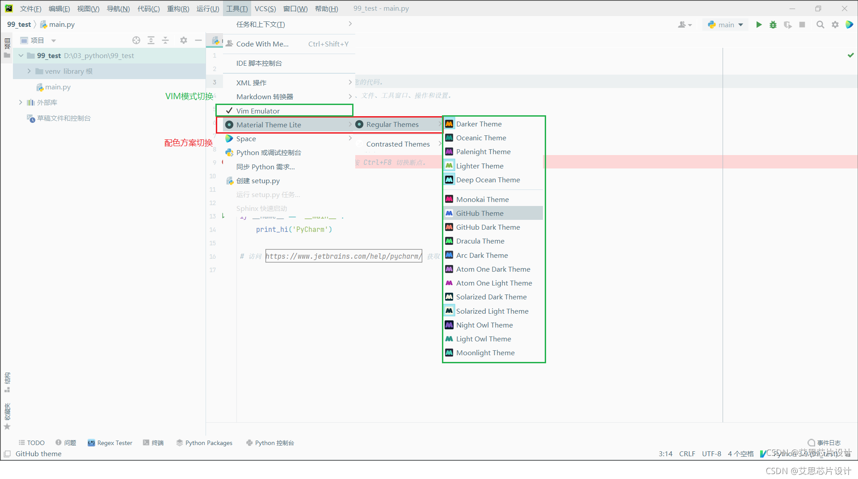The width and height of the screenshot is (858, 479).
Task: Collapse the 99_test project root
Action: tap(21, 55)
